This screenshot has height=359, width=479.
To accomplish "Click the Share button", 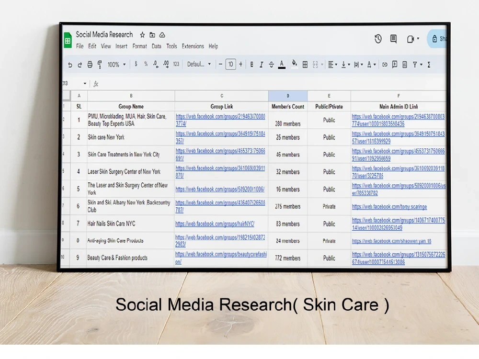I will coord(437,39).
